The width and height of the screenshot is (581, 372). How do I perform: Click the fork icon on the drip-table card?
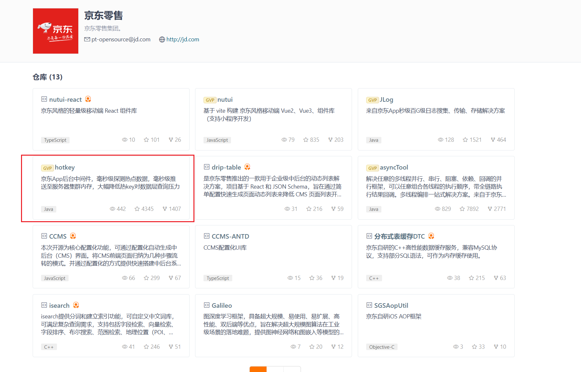(333, 209)
